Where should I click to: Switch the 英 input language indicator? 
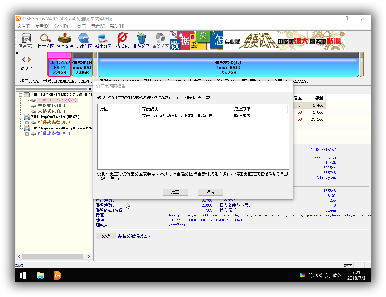[x=327, y=275]
